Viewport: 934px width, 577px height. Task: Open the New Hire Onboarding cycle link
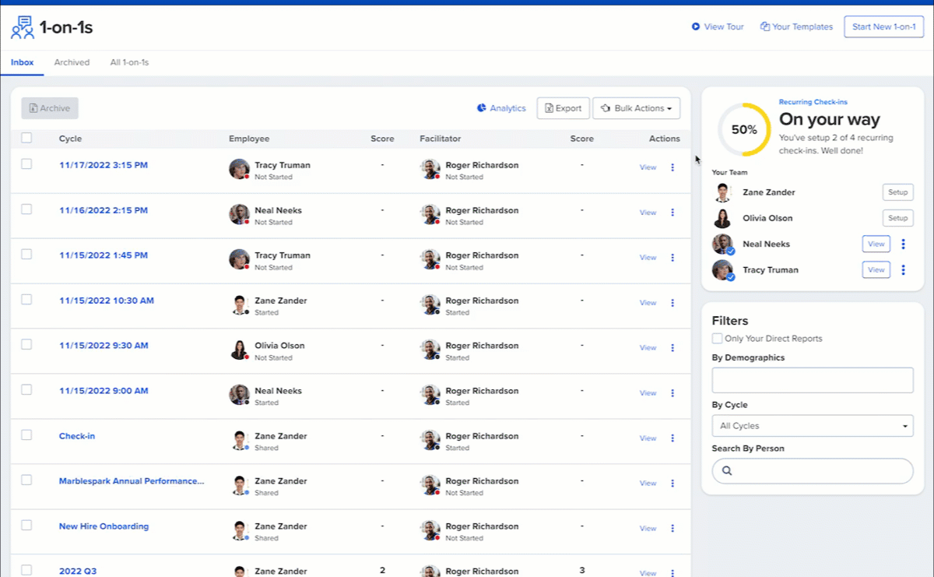coord(104,526)
